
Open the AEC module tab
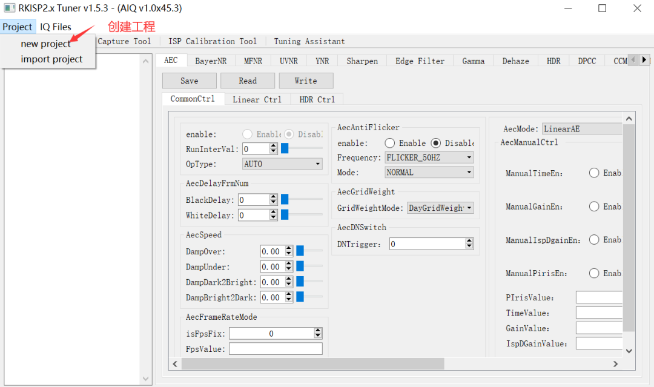click(x=171, y=61)
